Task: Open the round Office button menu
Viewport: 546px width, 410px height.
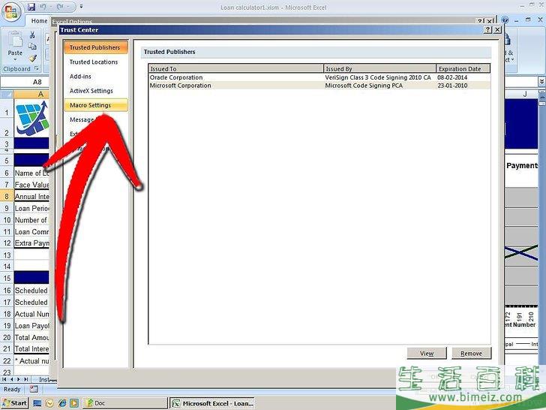Action: coord(12,12)
